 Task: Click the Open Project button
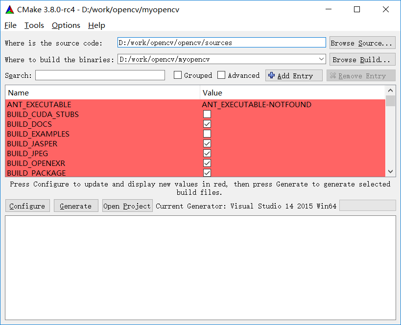pyautogui.click(x=127, y=206)
